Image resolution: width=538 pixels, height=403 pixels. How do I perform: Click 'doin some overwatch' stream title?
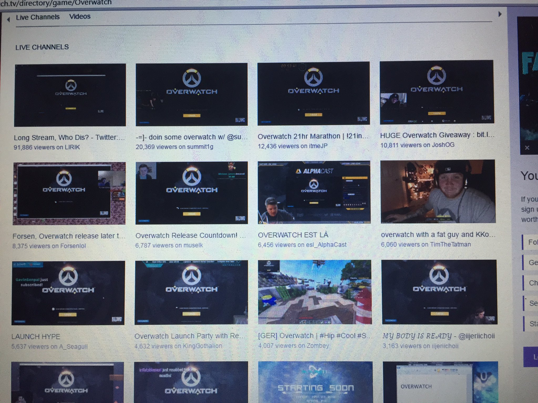click(x=192, y=137)
